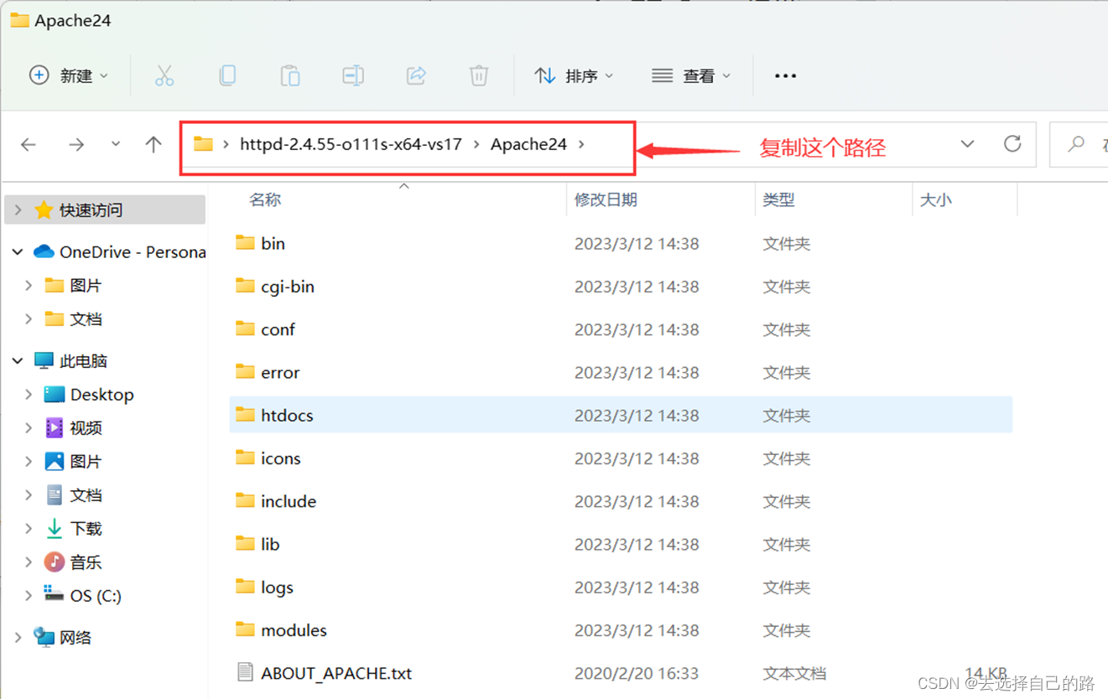This screenshot has height=699, width=1108.
Task: Click the error folder icon
Action: [x=245, y=370]
